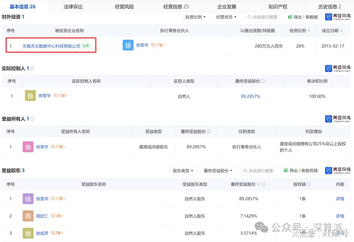
Task: Open 详情 for 徐莹华 shareholder row
Action: coord(340,199)
